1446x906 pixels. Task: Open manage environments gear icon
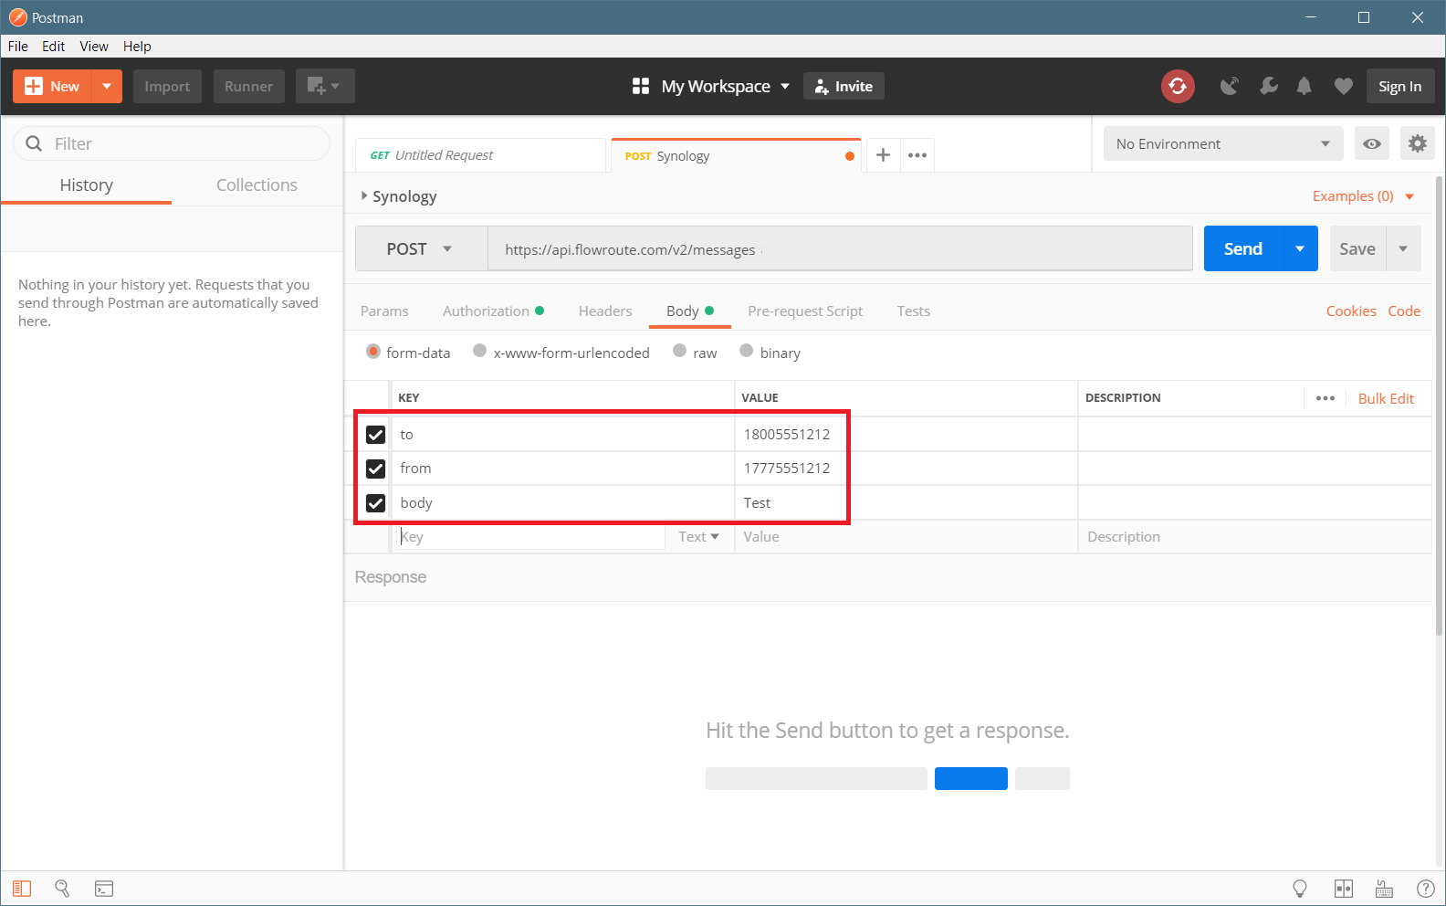click(x=1417, y=143)
